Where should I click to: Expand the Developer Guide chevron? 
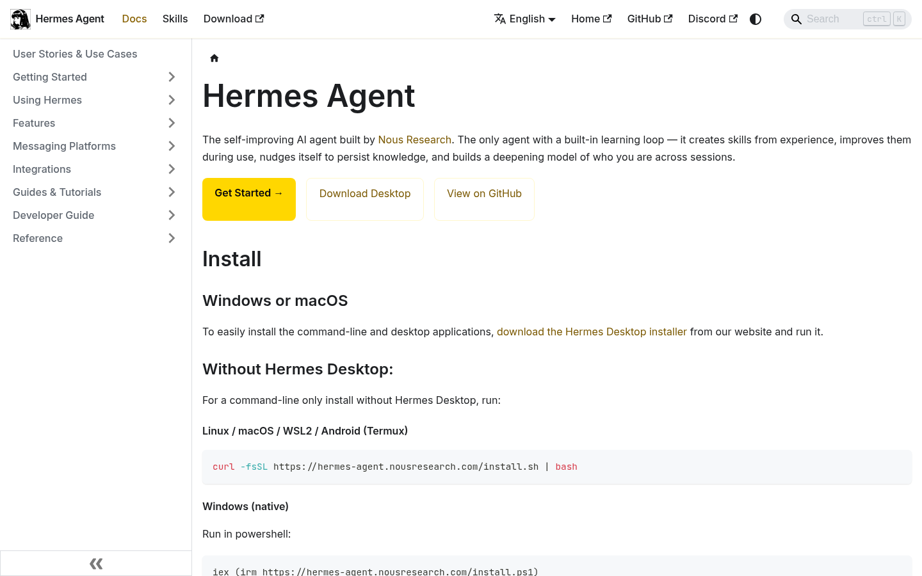pos(172,215)
